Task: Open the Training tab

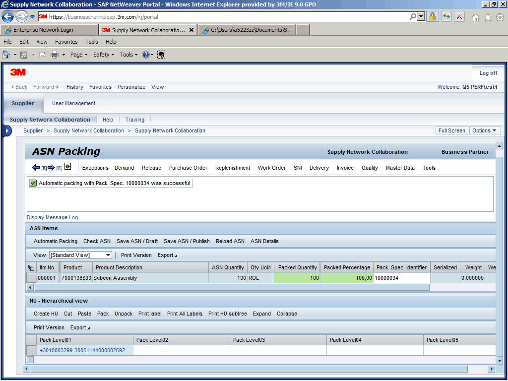Action: pos(135,120)
